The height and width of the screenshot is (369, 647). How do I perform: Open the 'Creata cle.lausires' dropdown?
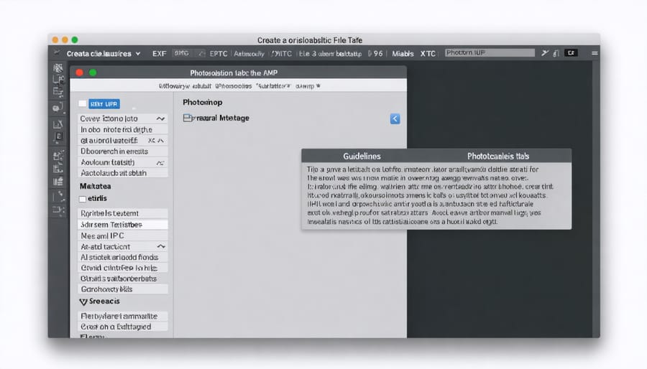tap(103, 53)
